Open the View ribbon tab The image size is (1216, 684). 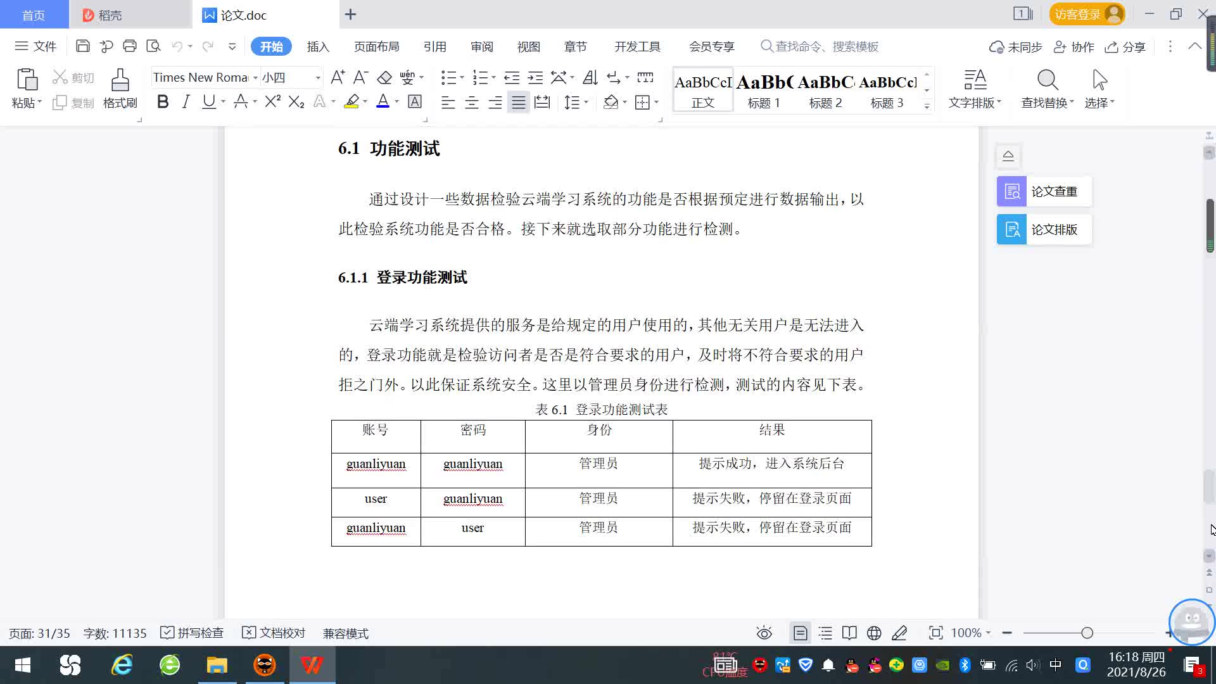point(528,47)
